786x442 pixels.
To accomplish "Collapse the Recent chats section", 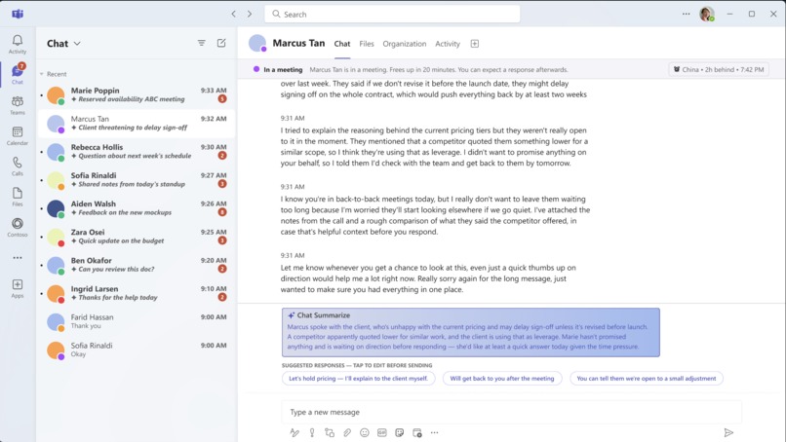I will coord(42,74).
